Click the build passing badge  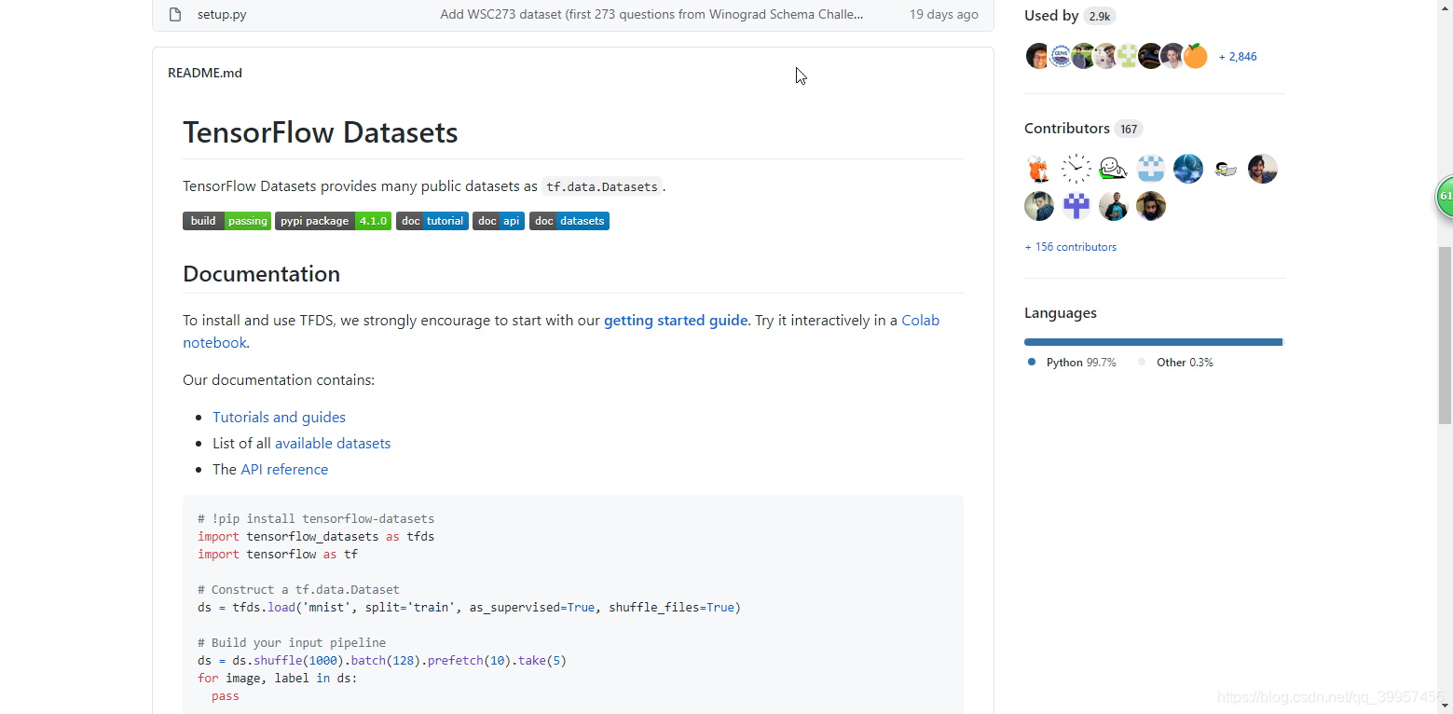[x=226, y=221]
